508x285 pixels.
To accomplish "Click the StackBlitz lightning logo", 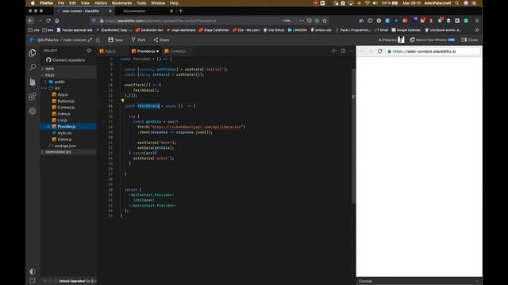I will (32, 40).
